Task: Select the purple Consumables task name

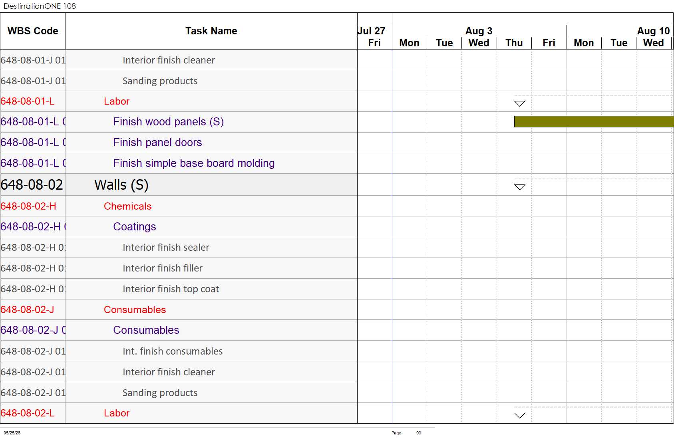Action: point(146,330)
